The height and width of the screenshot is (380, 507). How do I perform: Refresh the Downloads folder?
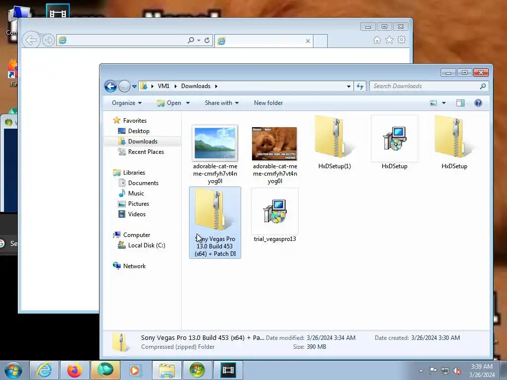360,86
